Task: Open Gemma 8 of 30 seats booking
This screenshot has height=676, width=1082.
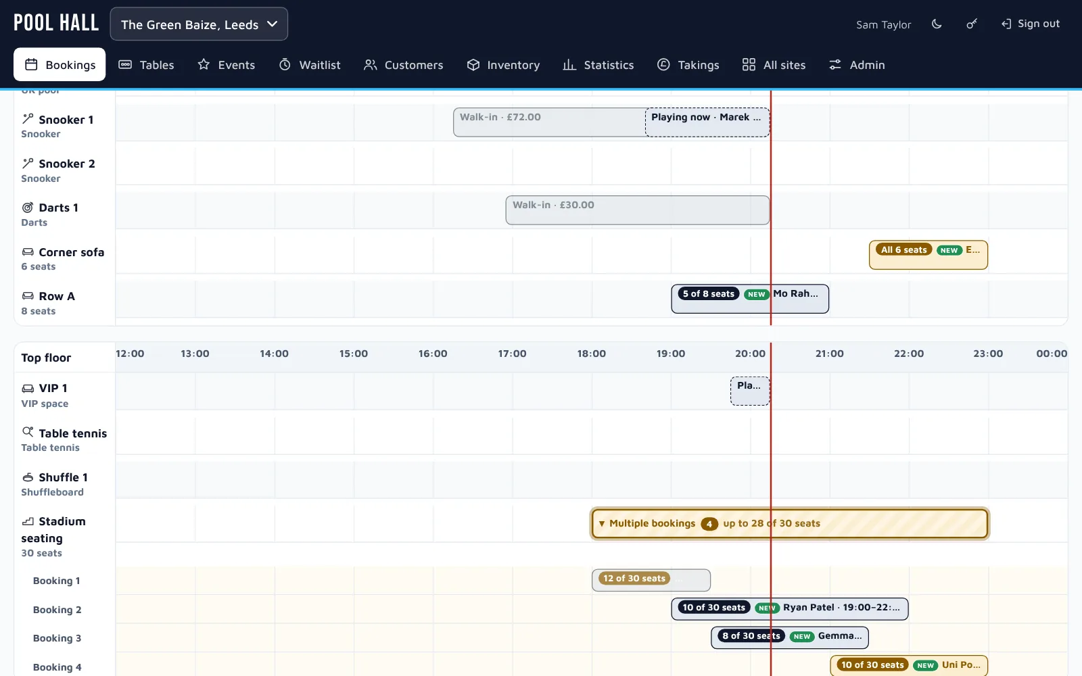Action: [x=790, y=637]
